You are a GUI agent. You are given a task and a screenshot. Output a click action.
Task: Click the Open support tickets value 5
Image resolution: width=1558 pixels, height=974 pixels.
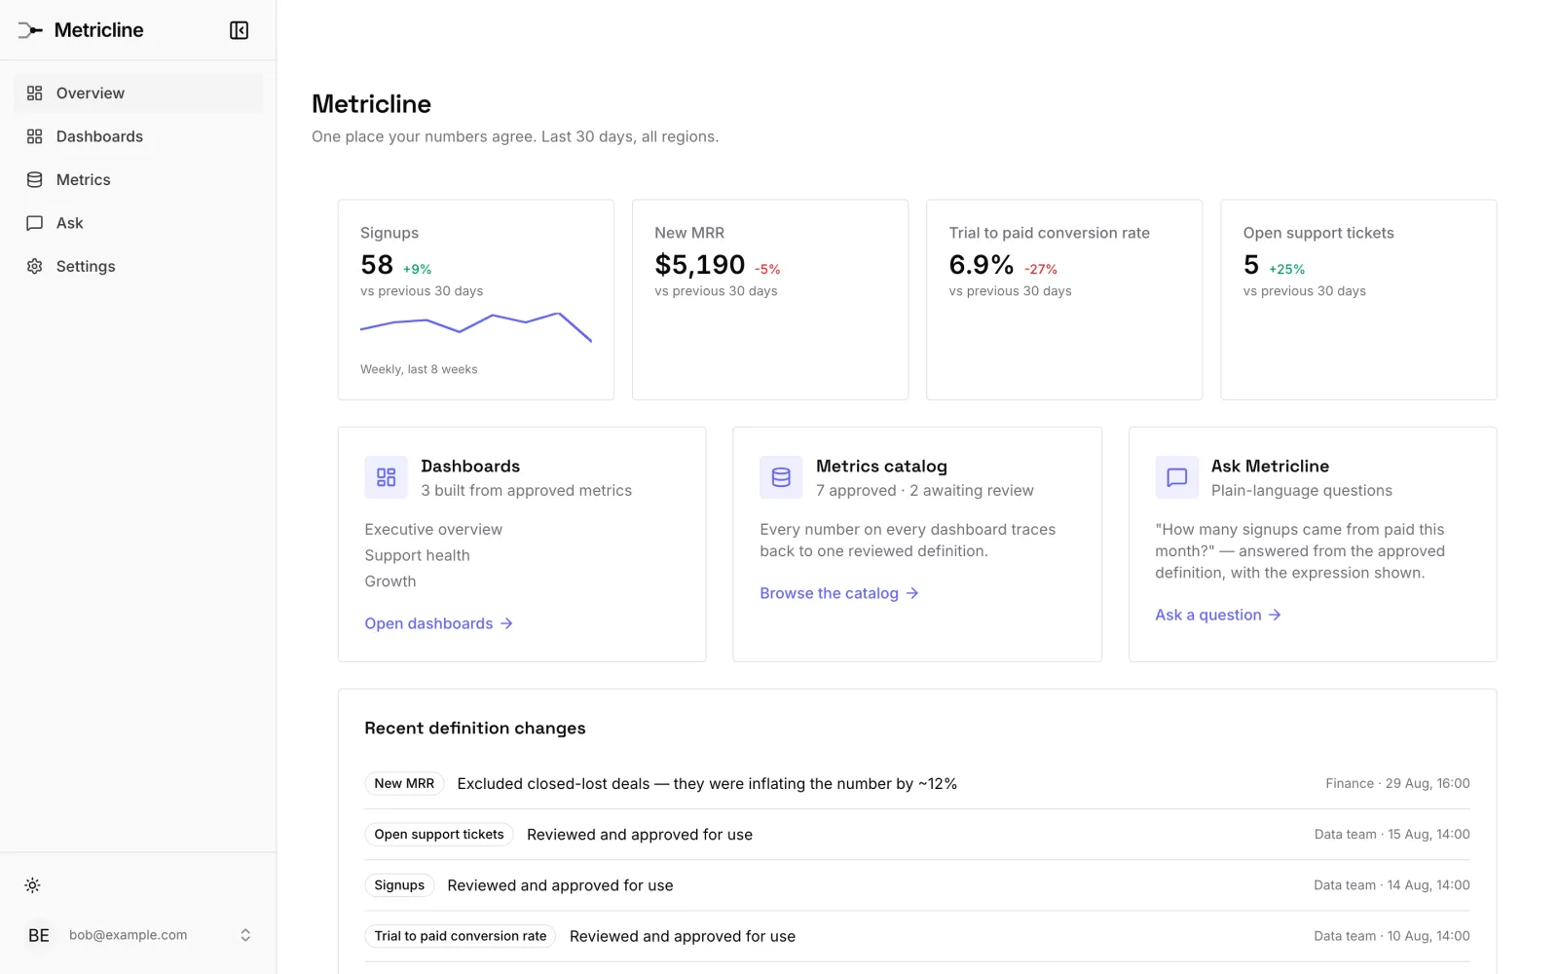[x=1251, y=265]
